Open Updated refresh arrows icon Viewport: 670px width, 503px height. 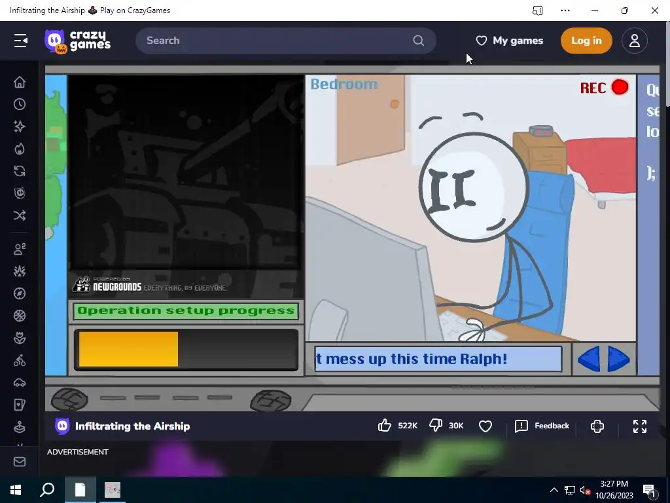tap(20, 171)
